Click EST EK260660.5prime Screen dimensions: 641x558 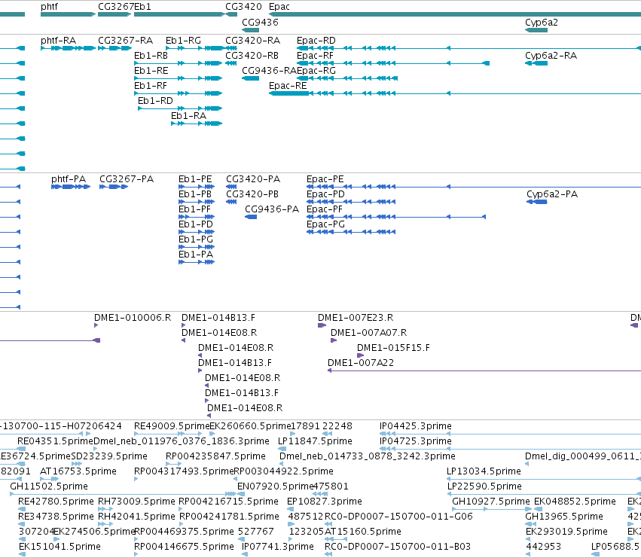[x=212, y=434]
